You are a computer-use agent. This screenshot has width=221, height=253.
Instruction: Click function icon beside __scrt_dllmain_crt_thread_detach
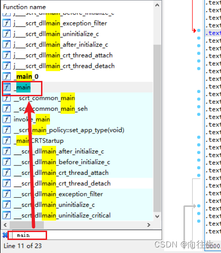tap(7, 183)
